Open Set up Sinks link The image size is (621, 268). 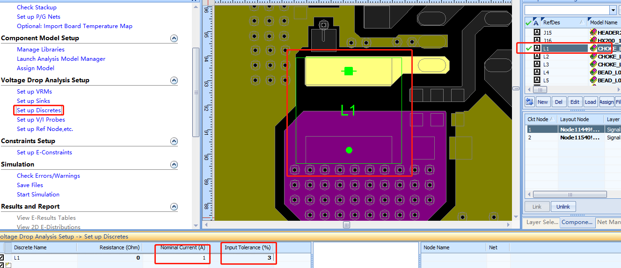[33, 101]
